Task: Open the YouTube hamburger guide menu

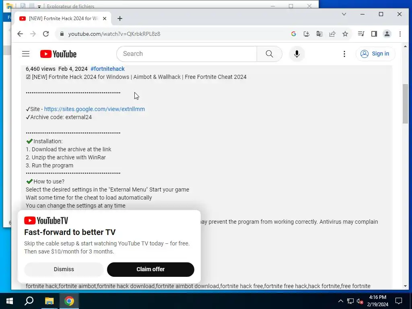Action: click(26, 54)
